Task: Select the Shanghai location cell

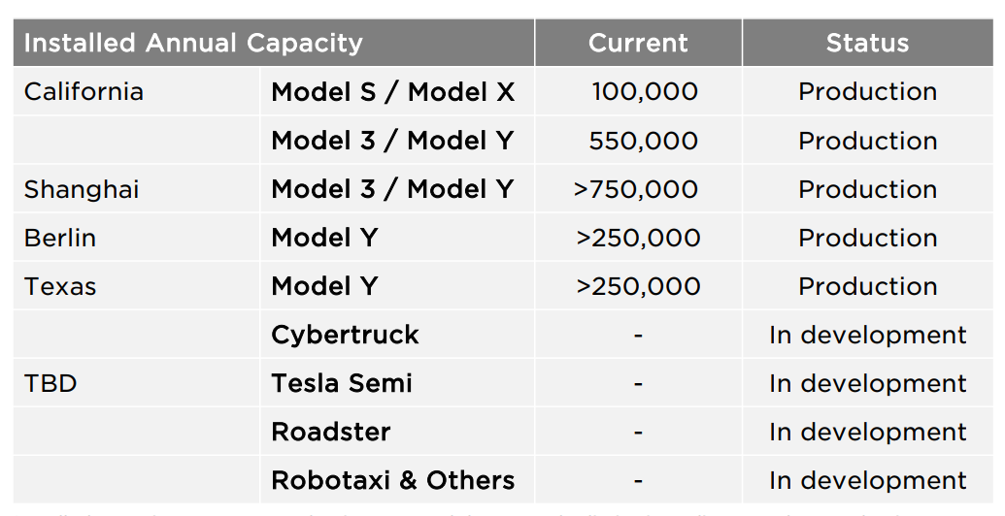Action: (82, 189)
